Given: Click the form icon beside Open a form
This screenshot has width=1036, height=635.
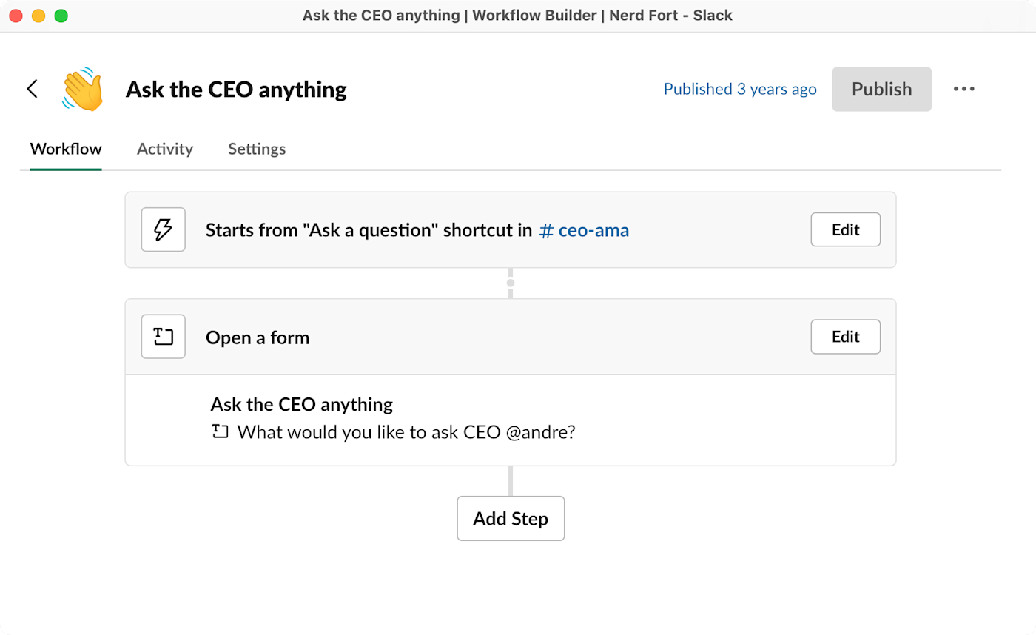Looking at the screenshot, I should (163, 337).
